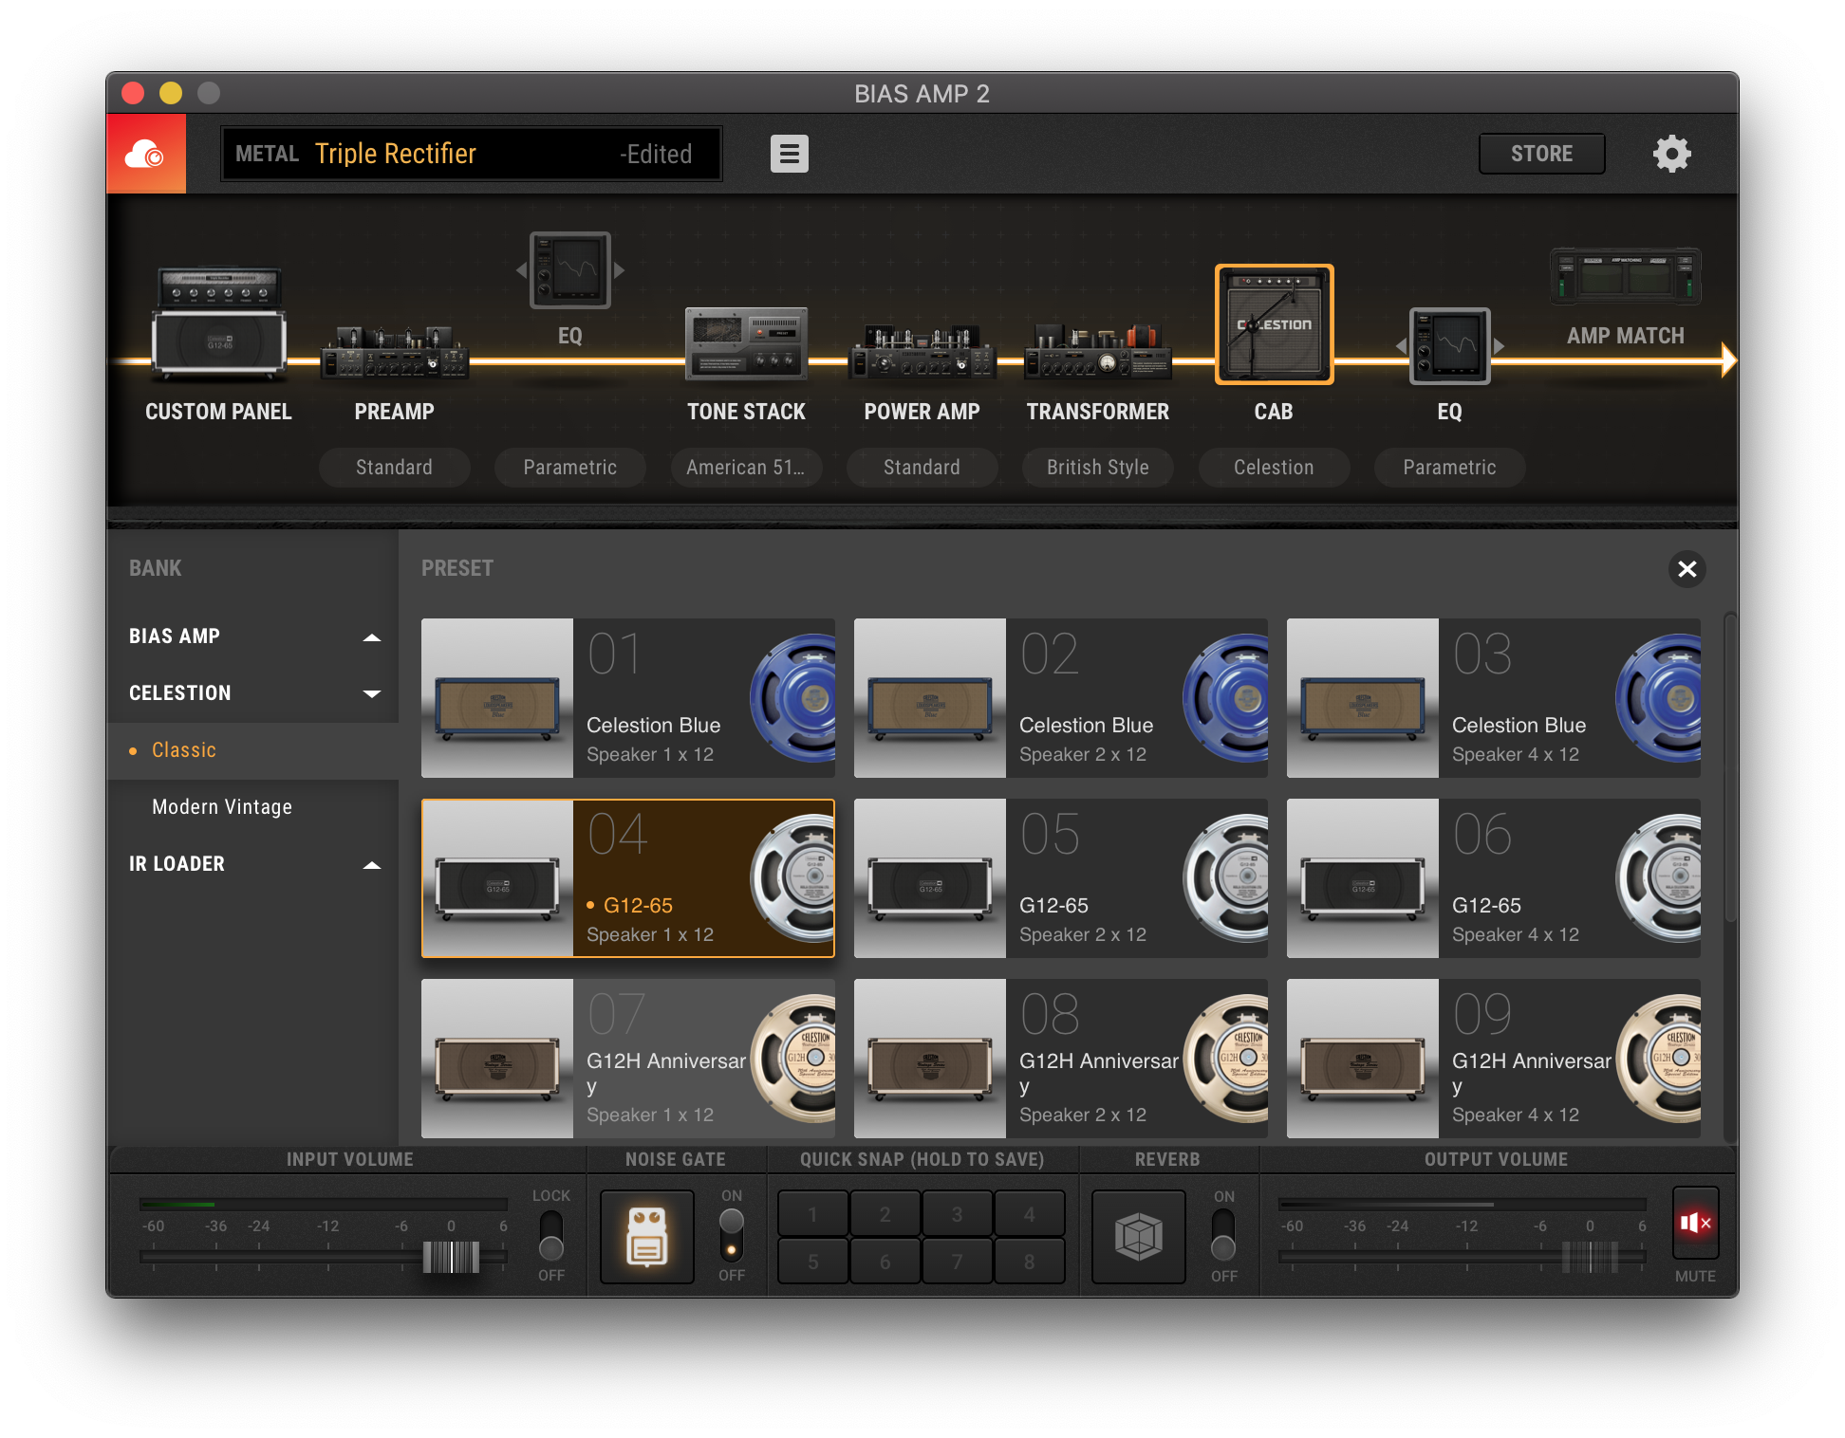Recall Quick Snap slot 3
This screenshot has width=1845, height=1438.
point(958,1214)
